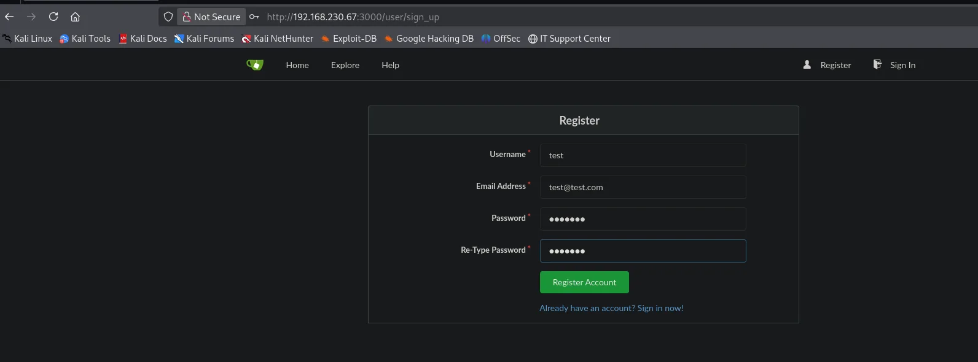Open the Kali NetHunter bookmark
The height and width of the screenshot is (362, 978).
[x=278, y=38]
